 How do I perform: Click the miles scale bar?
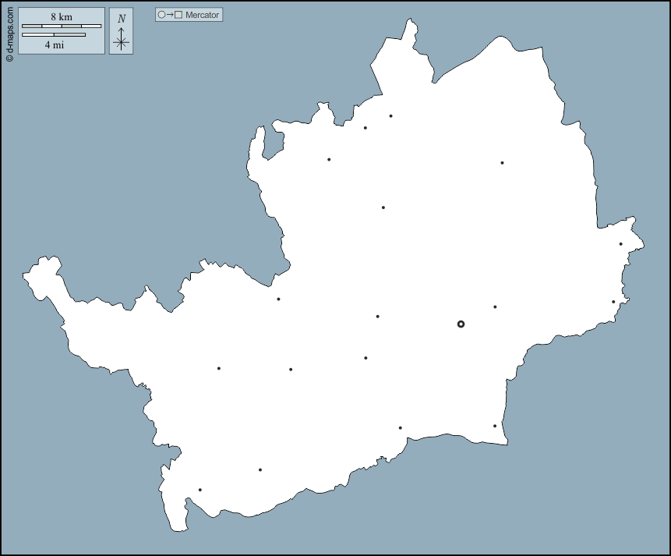tap(54, 35)
